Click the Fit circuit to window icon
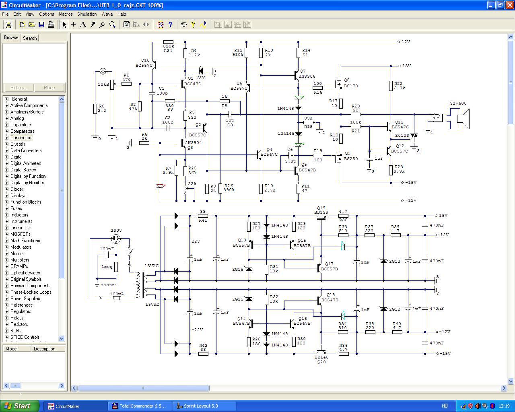This screenshot has width=515, height=412. pyautogui.click(x=127, y=25)
